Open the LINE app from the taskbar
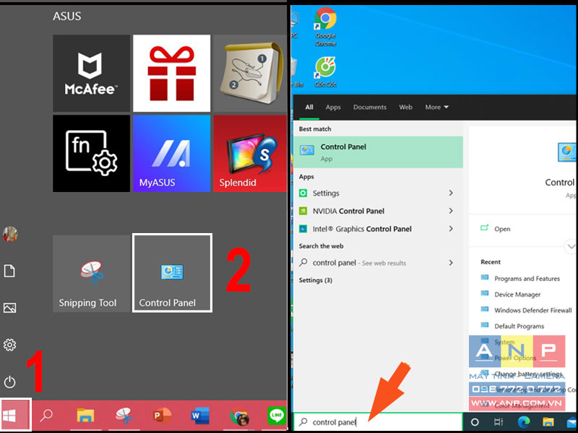Image resolution: width=578 pixels, height=433 pixels. pos(277,416)
